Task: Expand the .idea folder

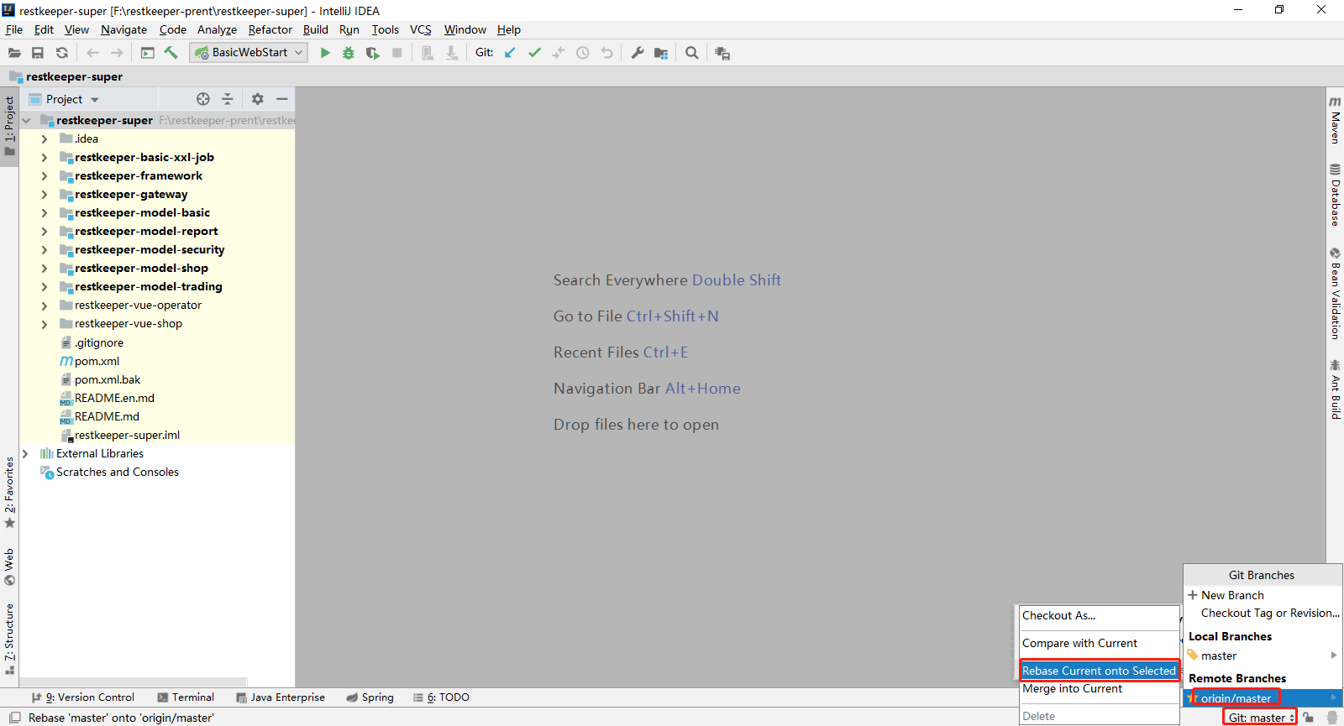Action: click(45, 138)
